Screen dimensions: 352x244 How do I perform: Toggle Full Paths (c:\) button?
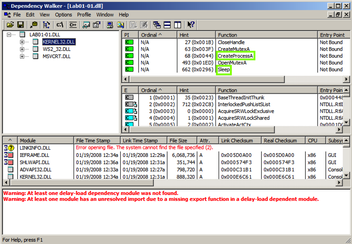pyautogui.click(x=60, y=24)
